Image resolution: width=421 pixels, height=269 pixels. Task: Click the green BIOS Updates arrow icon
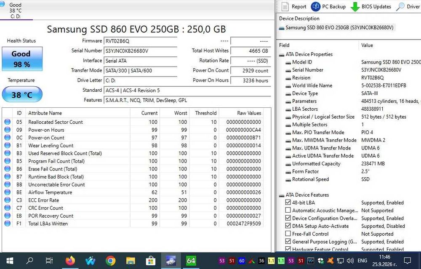tap(355, 7)
